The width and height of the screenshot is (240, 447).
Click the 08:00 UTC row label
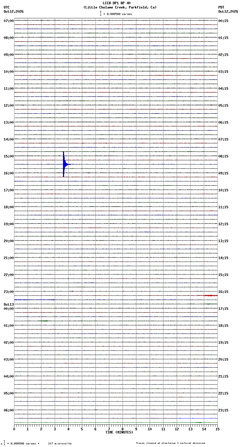point(9,38)
